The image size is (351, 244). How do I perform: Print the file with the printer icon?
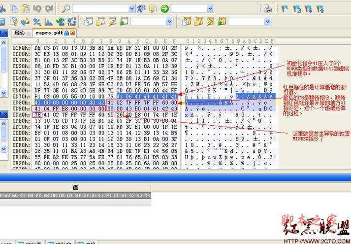tap(268, 9)
